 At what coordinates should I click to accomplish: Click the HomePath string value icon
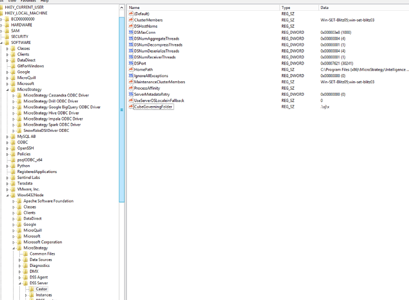[x=131, y=69]
